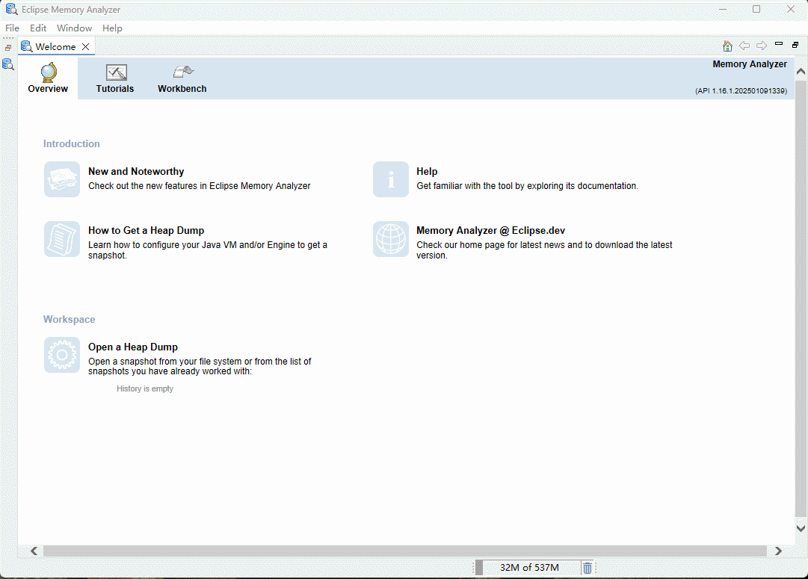Click the How to Get a Heap Dump document icon

[62, 239]
